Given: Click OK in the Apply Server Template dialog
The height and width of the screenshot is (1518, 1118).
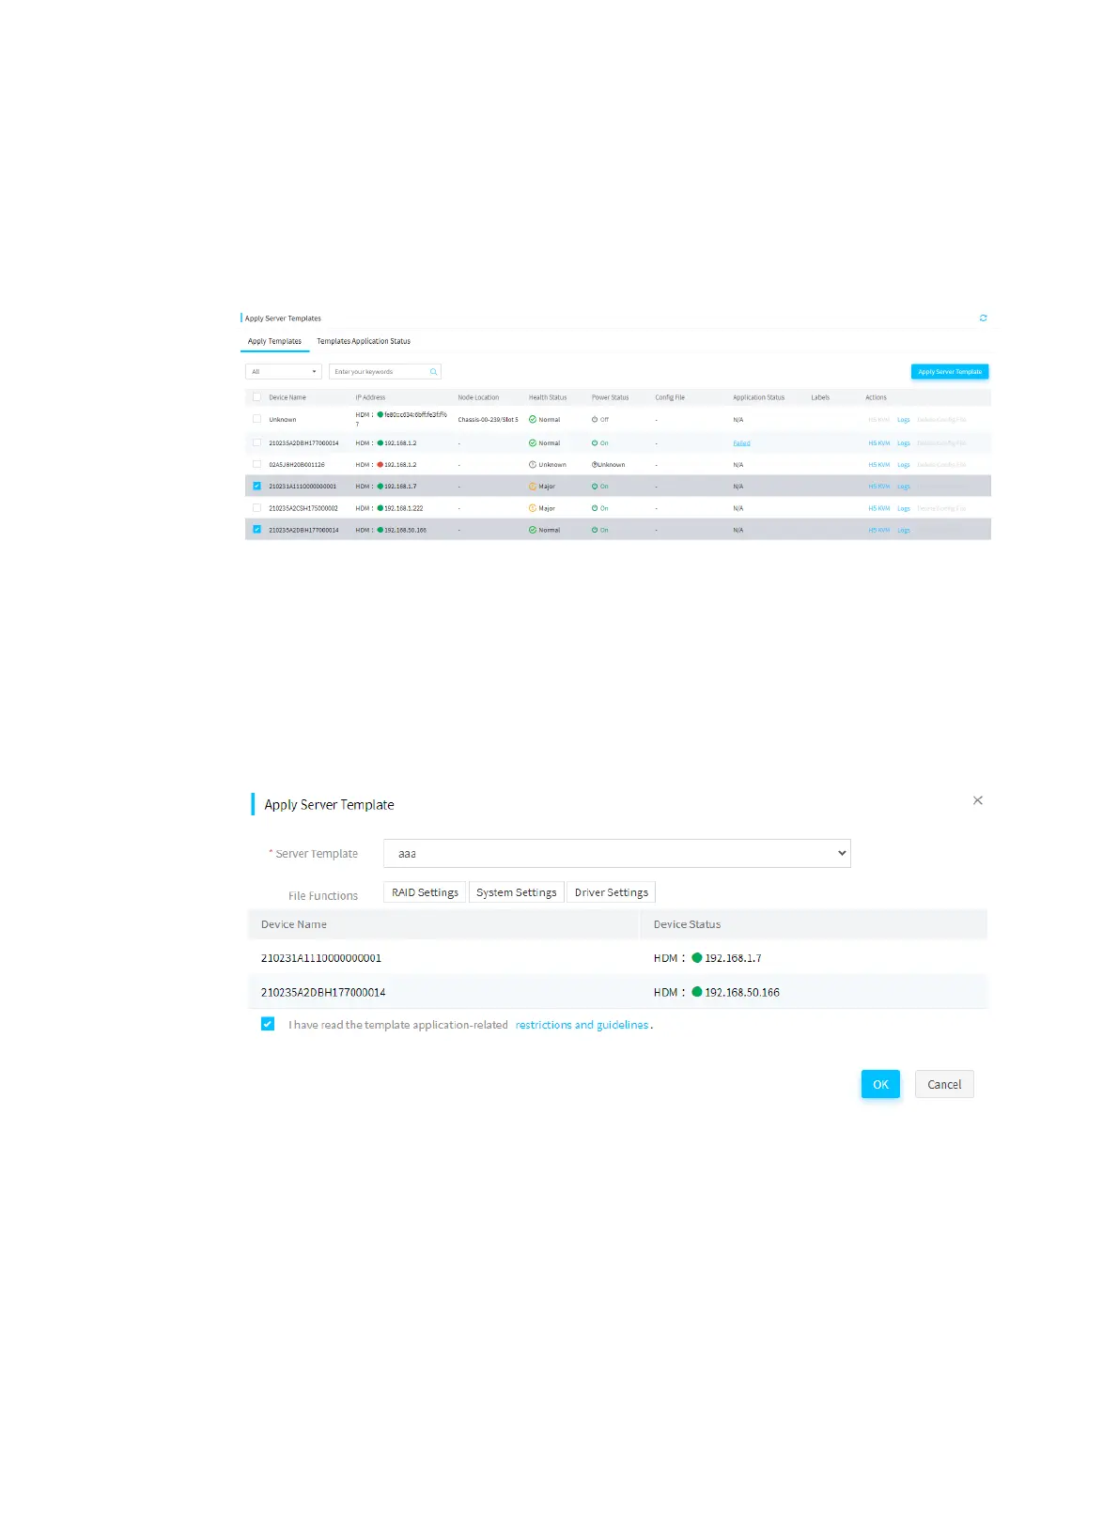Looking at the screenshot, I should (x=880, y=1084).
